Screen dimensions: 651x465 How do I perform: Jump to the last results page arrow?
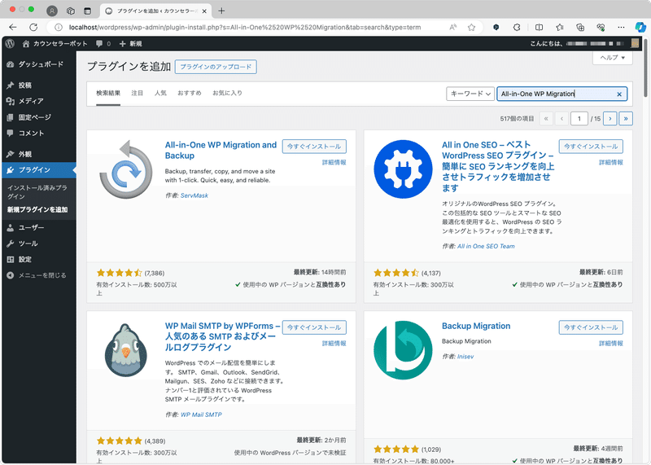626,119
